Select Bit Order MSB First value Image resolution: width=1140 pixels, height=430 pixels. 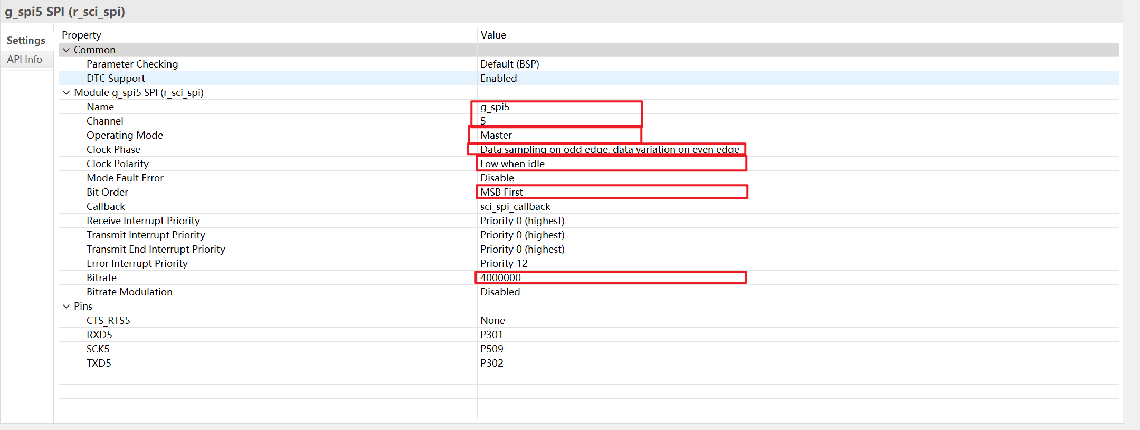(x=502, y=193)
